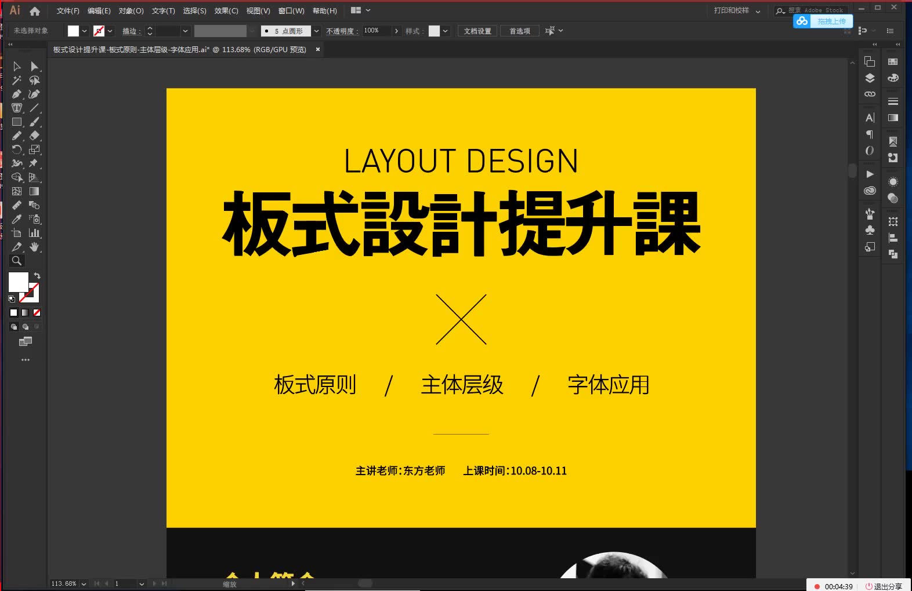Select the Pencil (Shaper) tool
This screenshot has width=912, height=591.
click(17, 136)
